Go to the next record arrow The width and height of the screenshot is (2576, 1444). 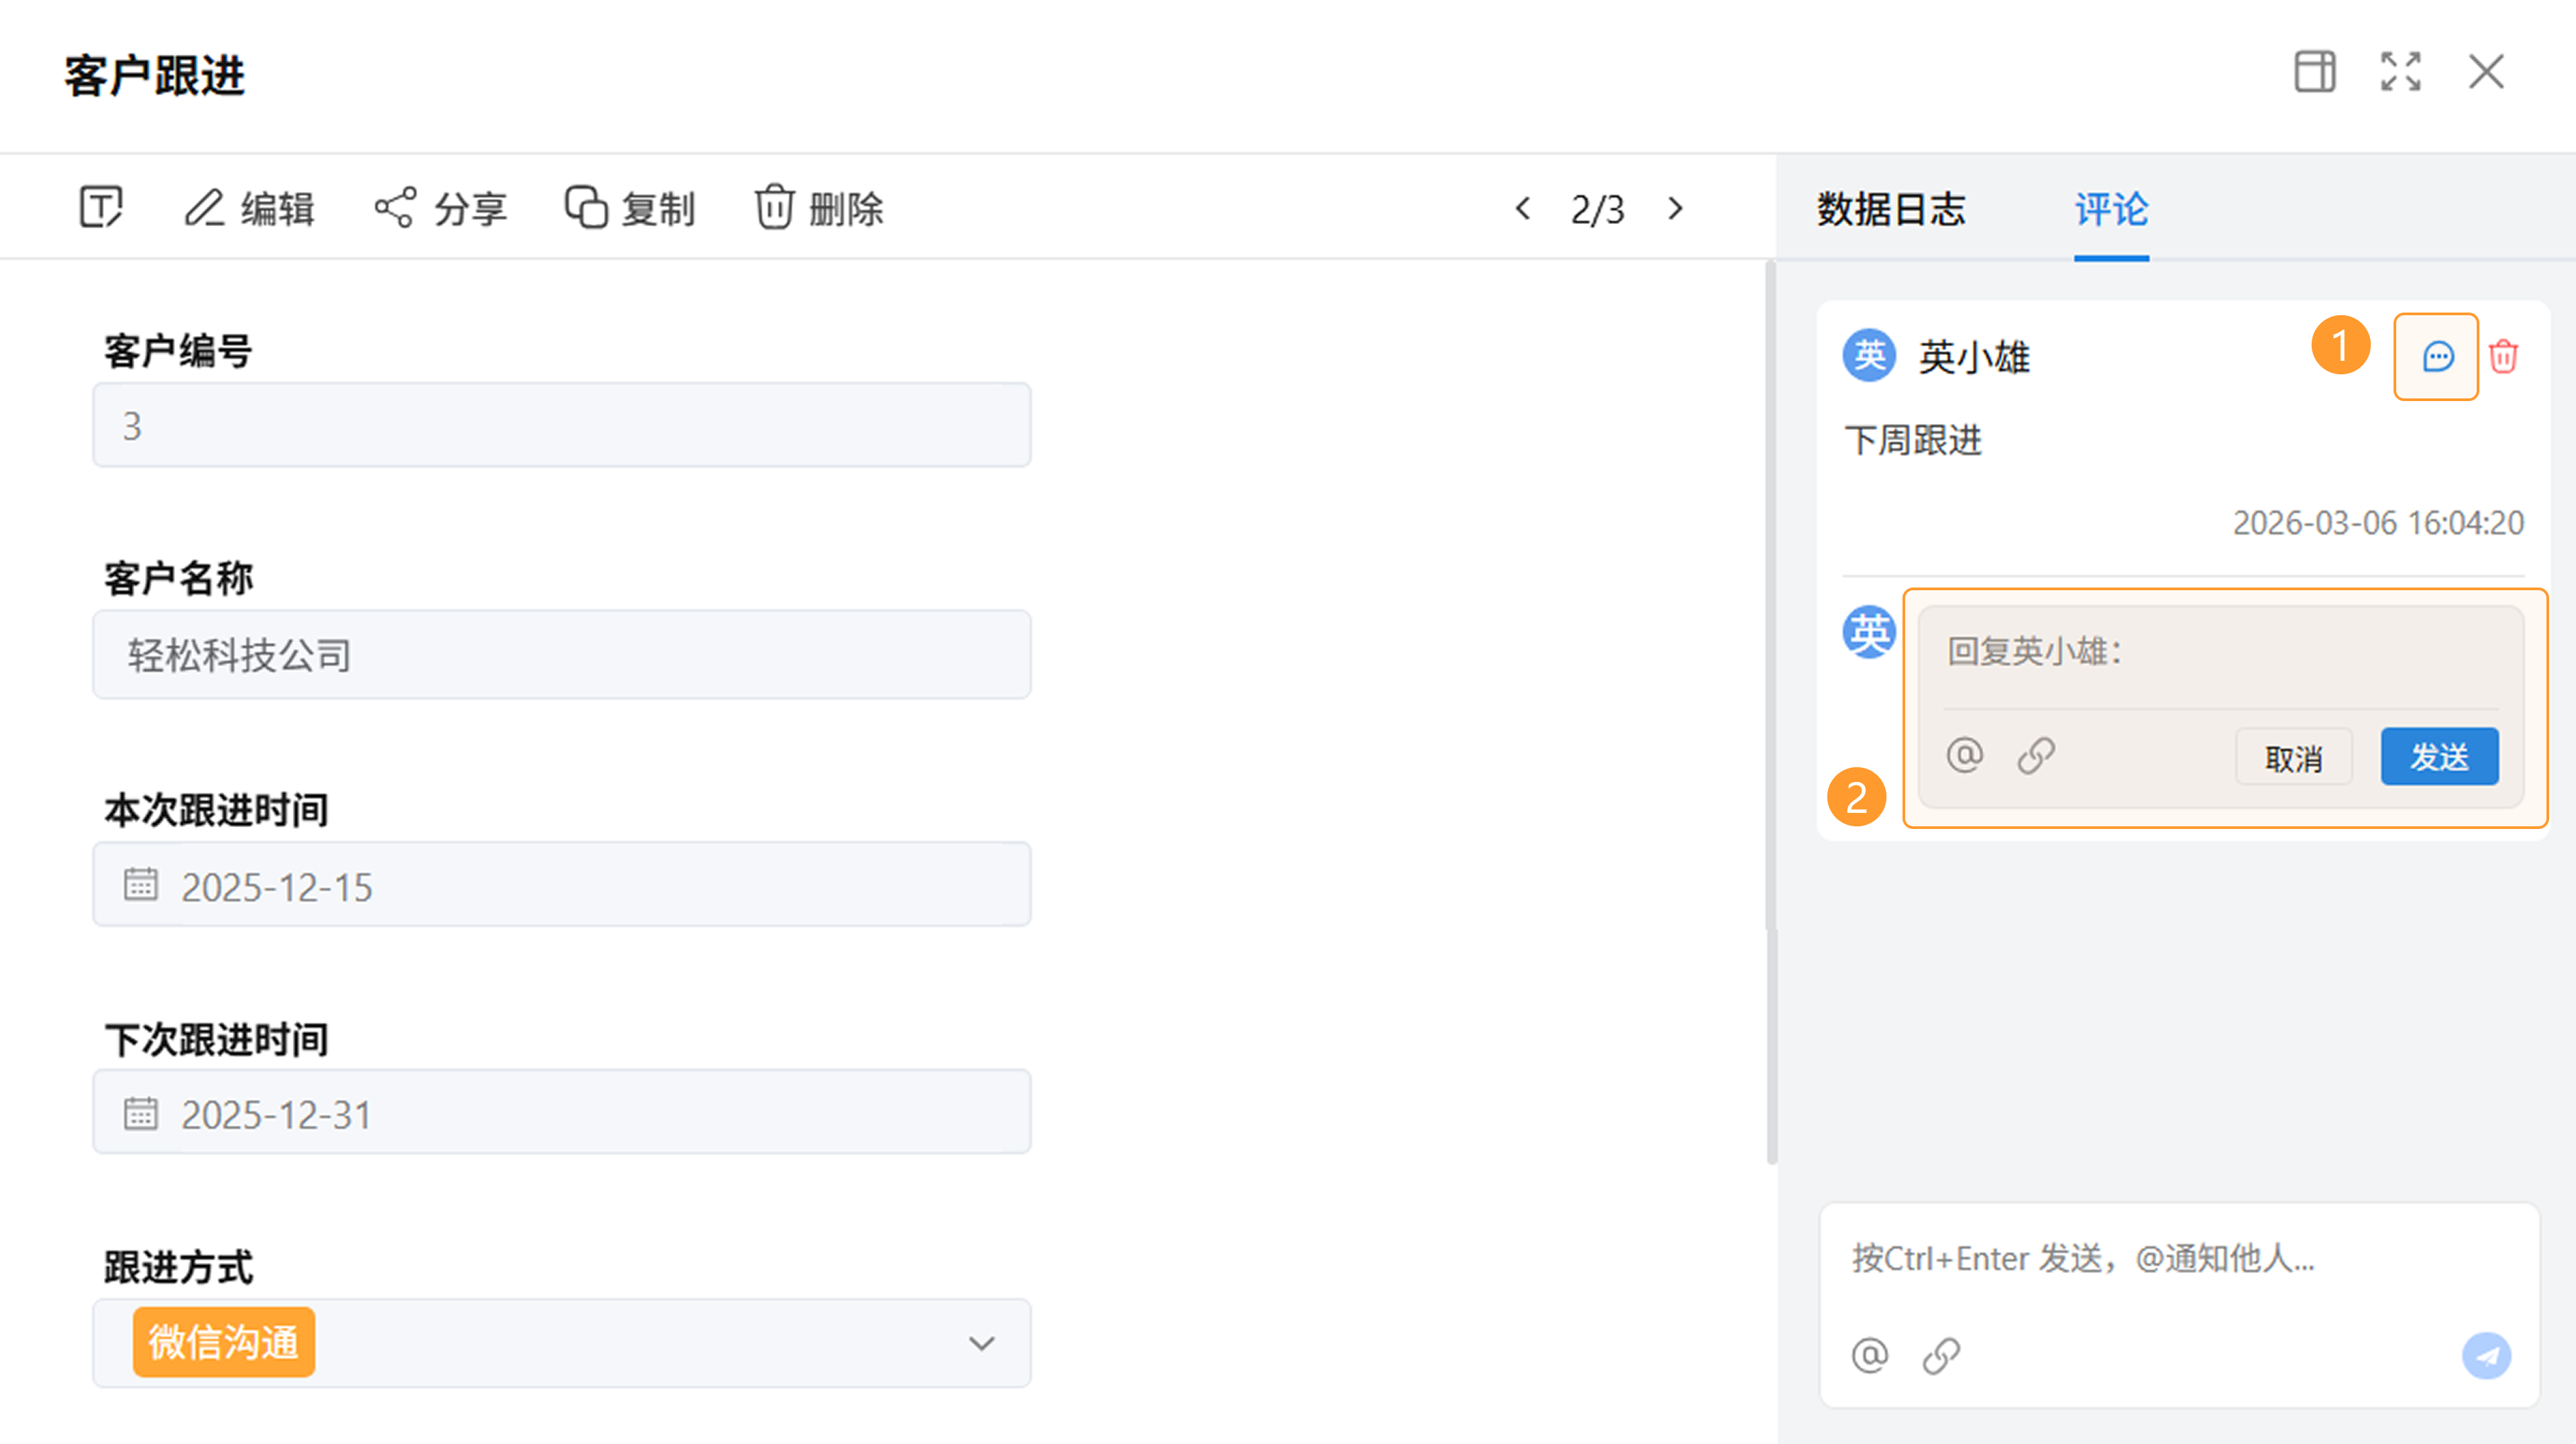tap(1676, 208)
